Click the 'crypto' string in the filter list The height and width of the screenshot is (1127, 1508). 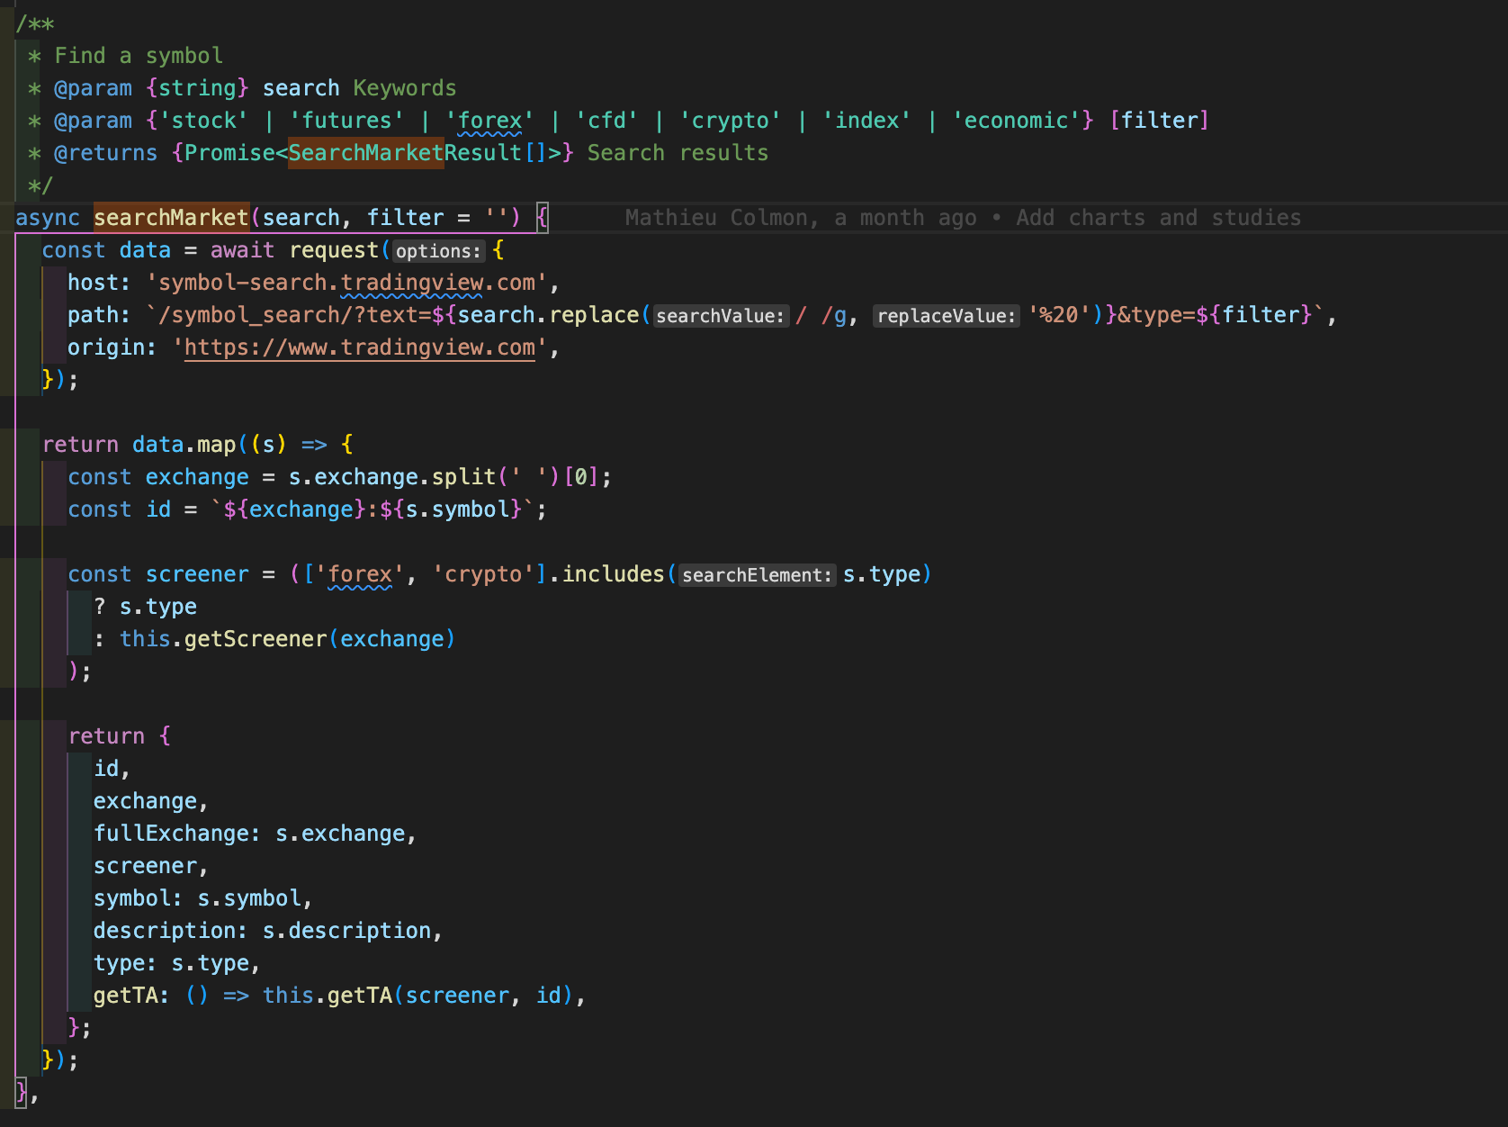point(731,120)
